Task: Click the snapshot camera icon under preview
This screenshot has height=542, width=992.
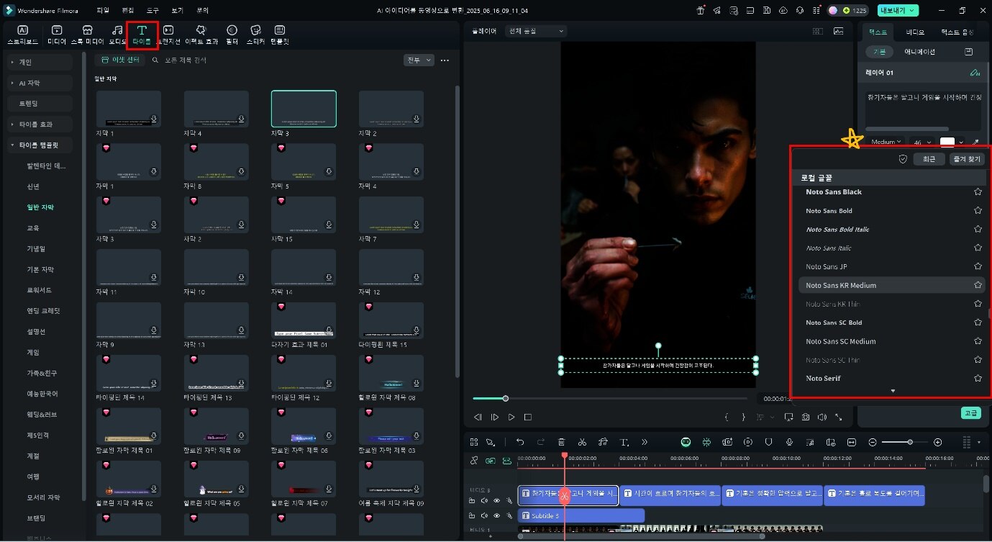Action: [x=805, y=417]
